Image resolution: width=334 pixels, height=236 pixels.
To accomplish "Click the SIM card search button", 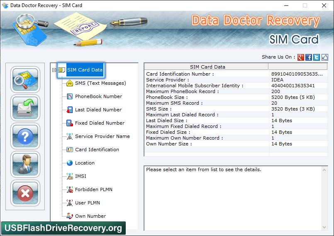I will [x=25, y=79].
